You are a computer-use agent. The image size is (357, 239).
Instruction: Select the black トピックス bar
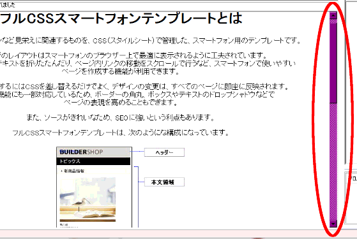tap(94, 161)
